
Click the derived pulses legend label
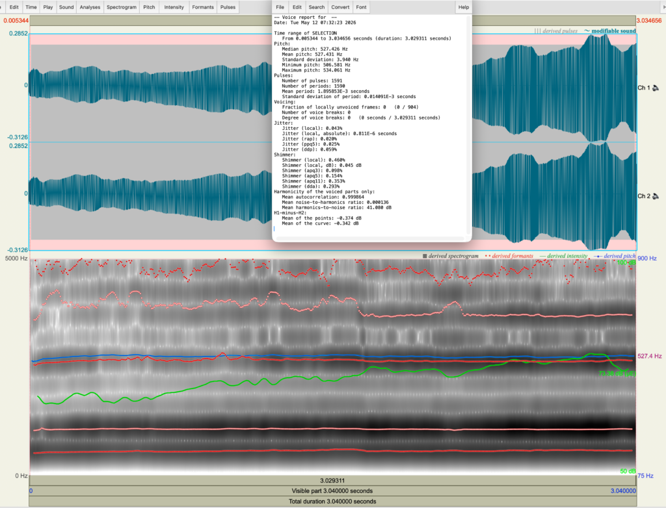(x=556, y=31)
